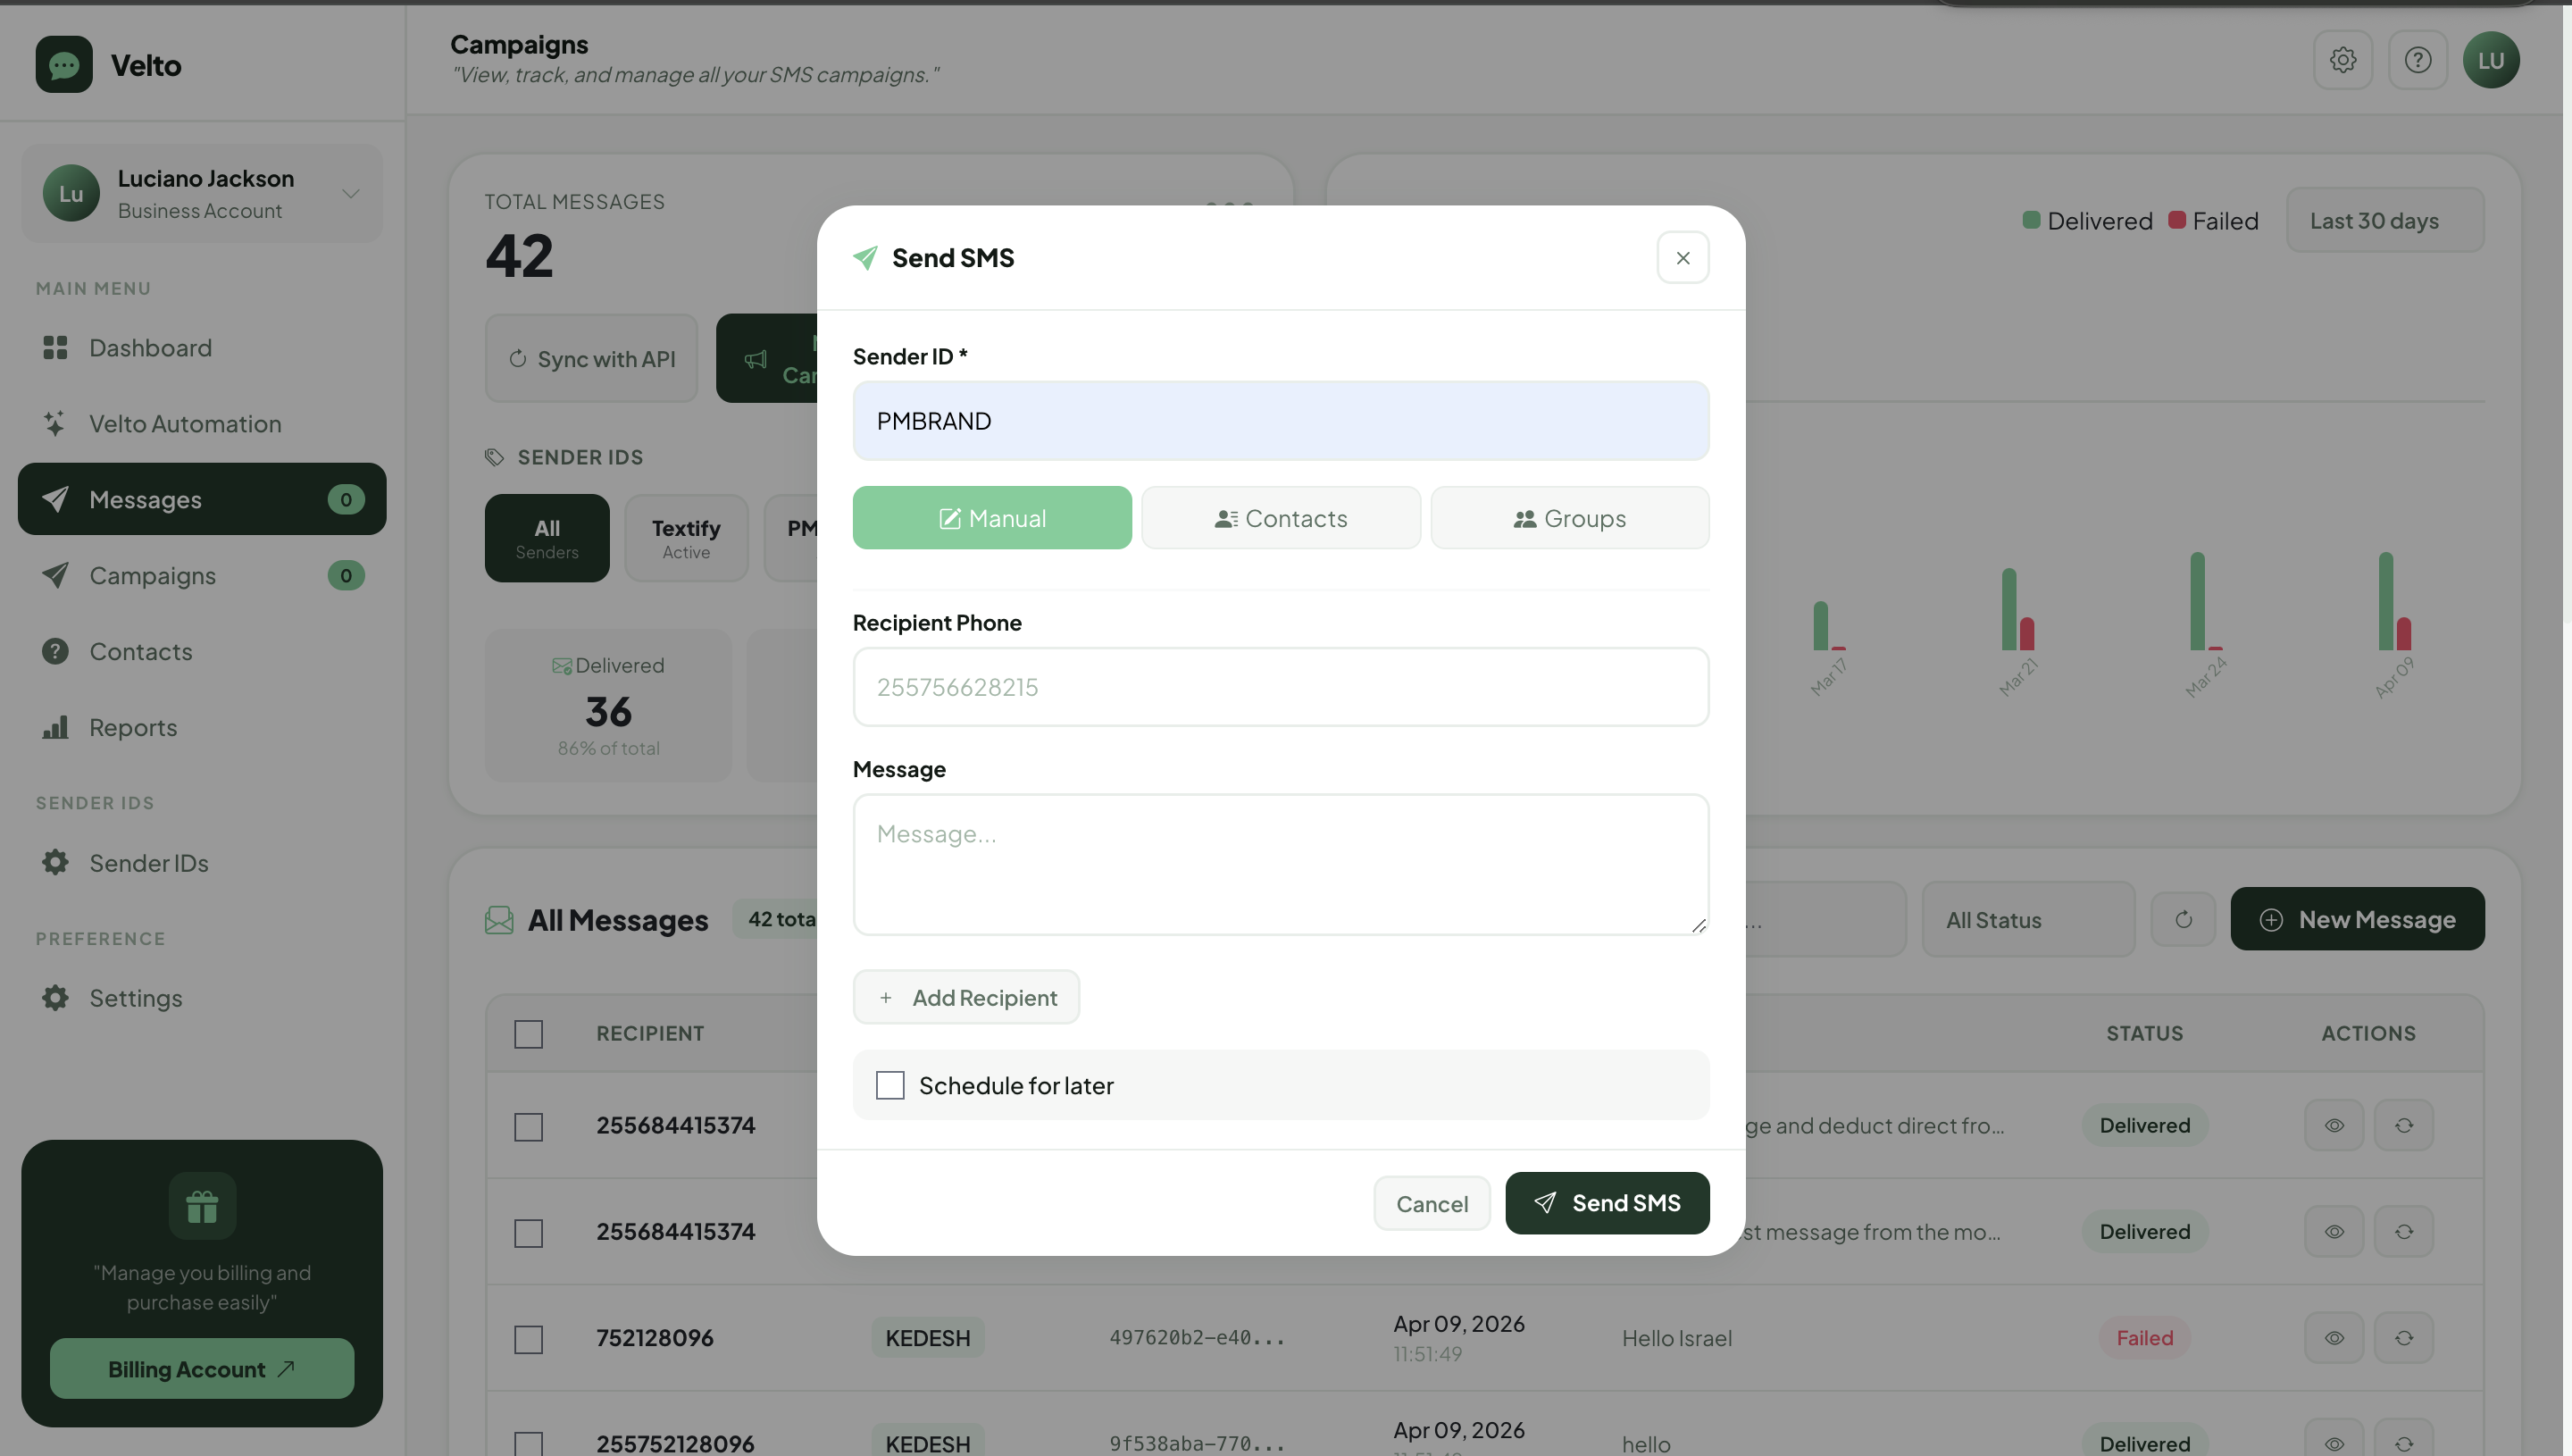Open the Sender ID PMBRAND dropdown

[x=1281, y=421]
